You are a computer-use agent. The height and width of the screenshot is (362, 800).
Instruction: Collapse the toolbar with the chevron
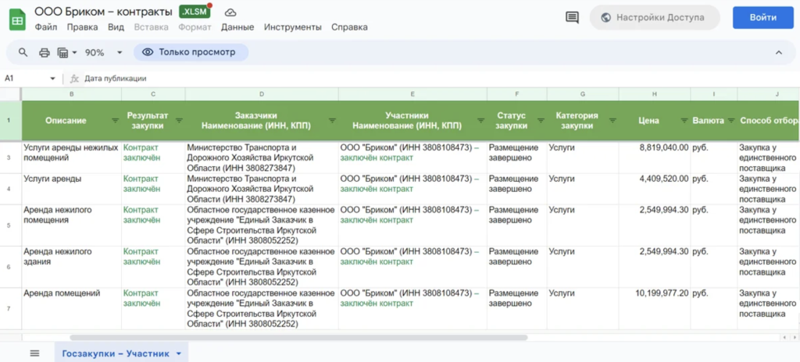(778, 52)
